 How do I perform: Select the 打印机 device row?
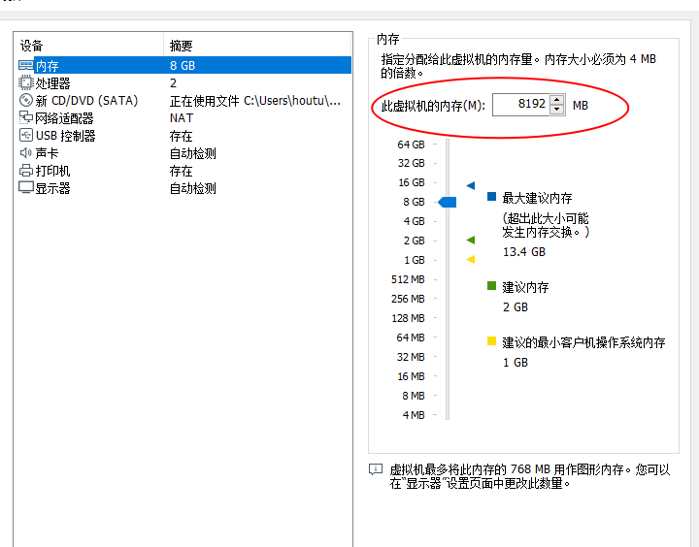tap(184, 171)
